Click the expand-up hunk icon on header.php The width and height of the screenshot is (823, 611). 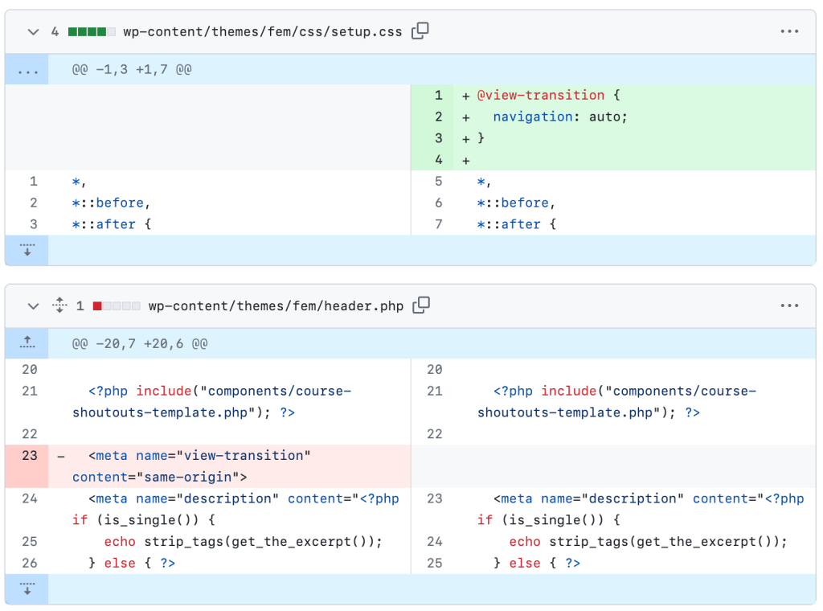(x=27, y=342)
